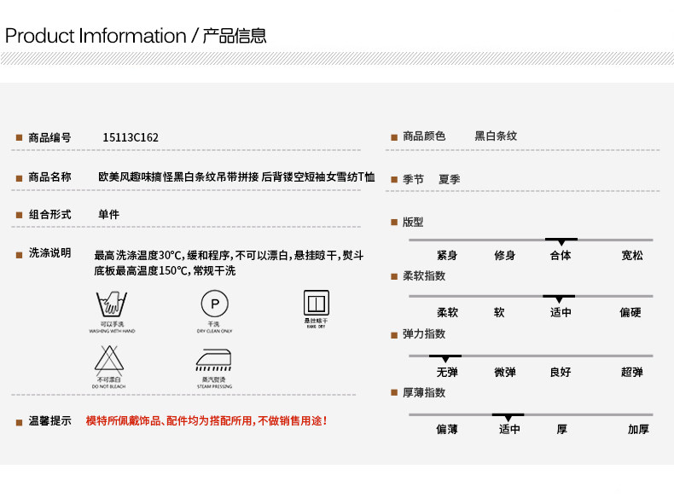Click the 单件 value

[x=108, y=214]
